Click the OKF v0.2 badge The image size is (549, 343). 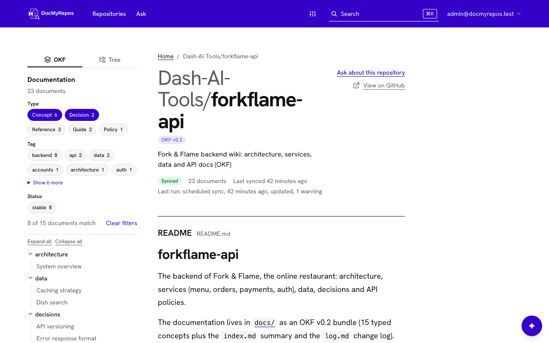172,140
